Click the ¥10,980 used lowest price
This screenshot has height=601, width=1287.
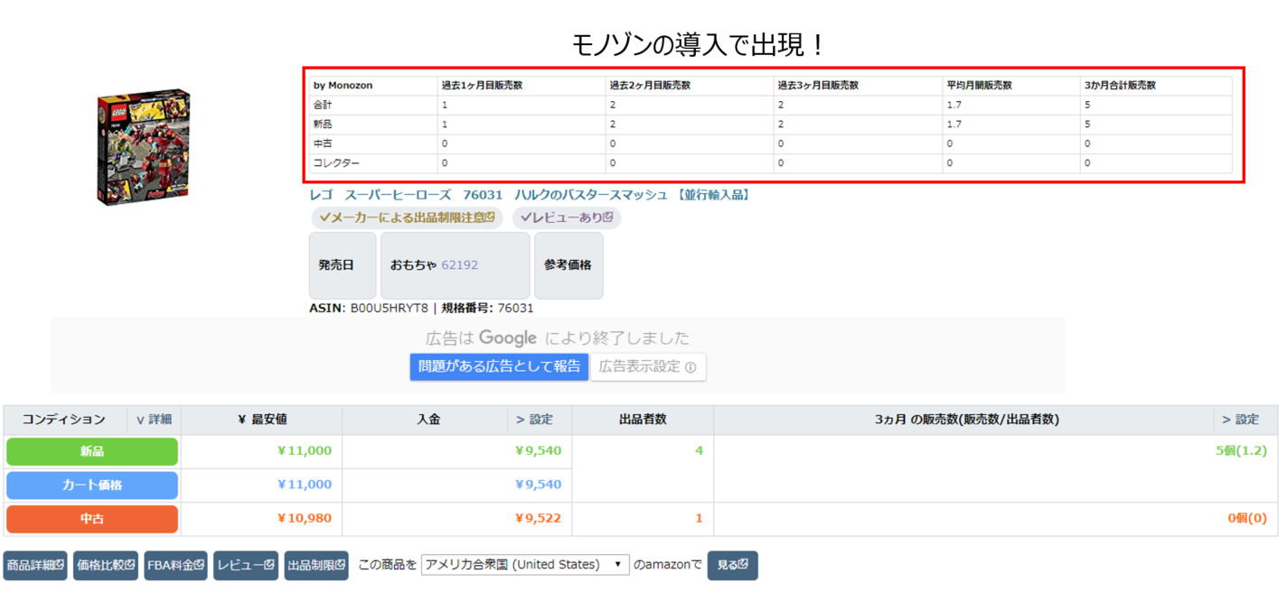tap(305, 519)
